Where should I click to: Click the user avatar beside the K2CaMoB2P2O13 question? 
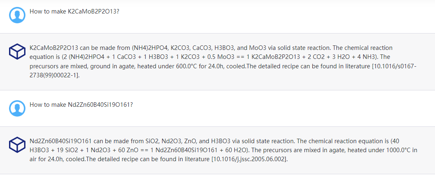click(17, 15)
